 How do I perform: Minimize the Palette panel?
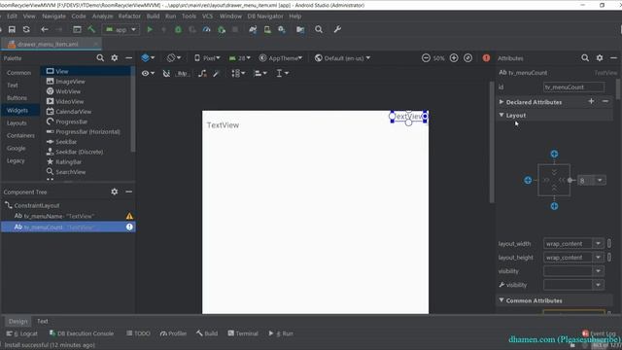click(x=128, y=58)
